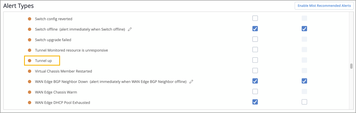This screenshot has height=113, width=356.
Task: Edit WAN Edge BGP Neighbor Down pencil icon
Action: click(191, 82)
